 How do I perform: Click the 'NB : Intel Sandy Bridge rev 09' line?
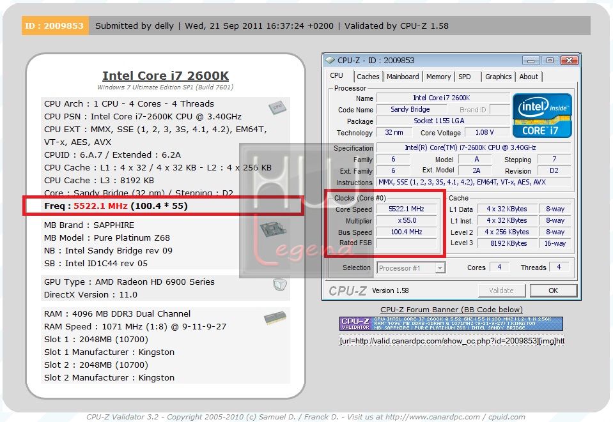[x=108, y=251]
